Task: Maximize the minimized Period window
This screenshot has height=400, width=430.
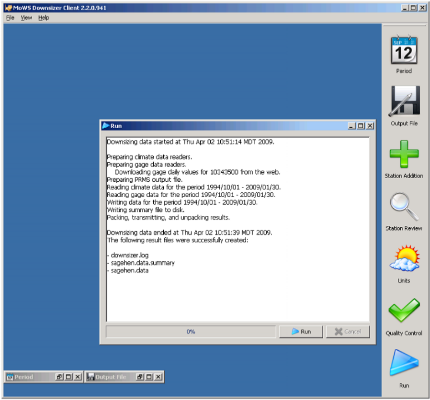Action: 68,377
